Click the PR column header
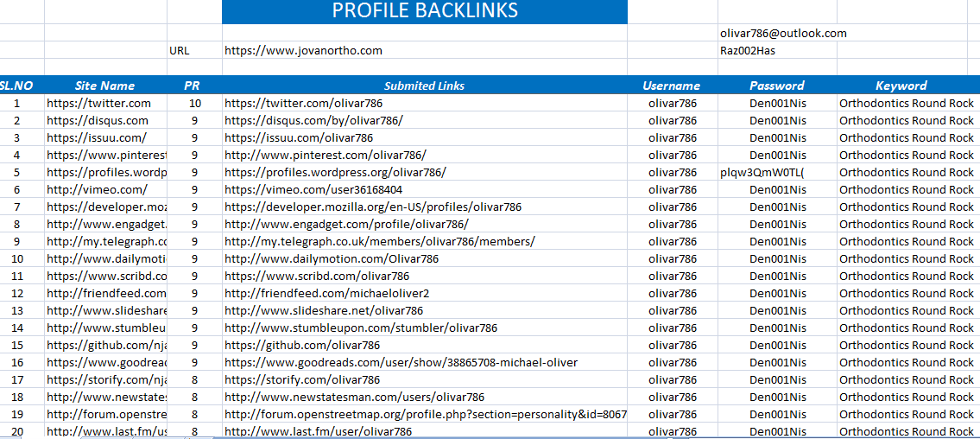 click(x=192, y=86)
